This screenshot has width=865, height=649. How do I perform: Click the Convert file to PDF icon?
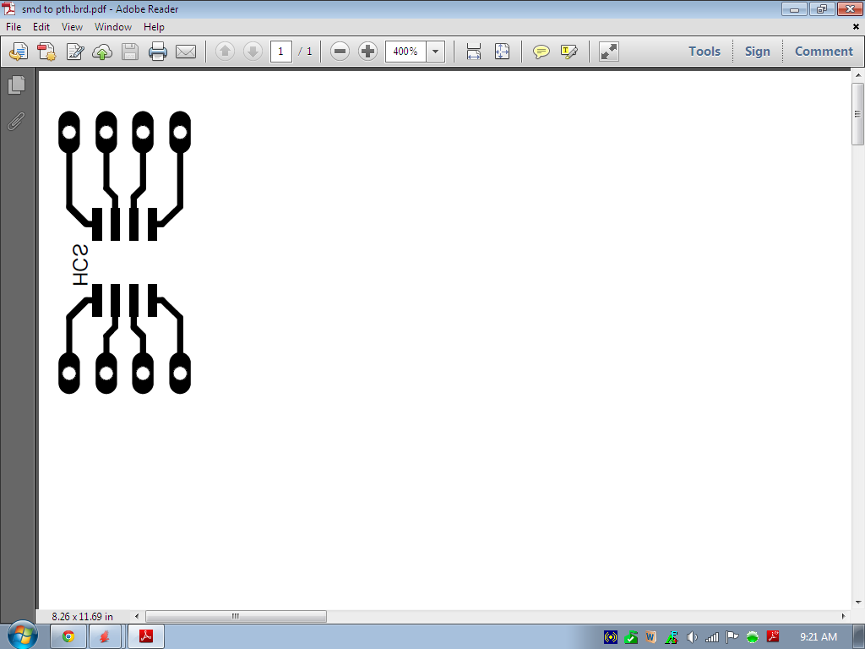pyautogui.click(x=46, y=52)
